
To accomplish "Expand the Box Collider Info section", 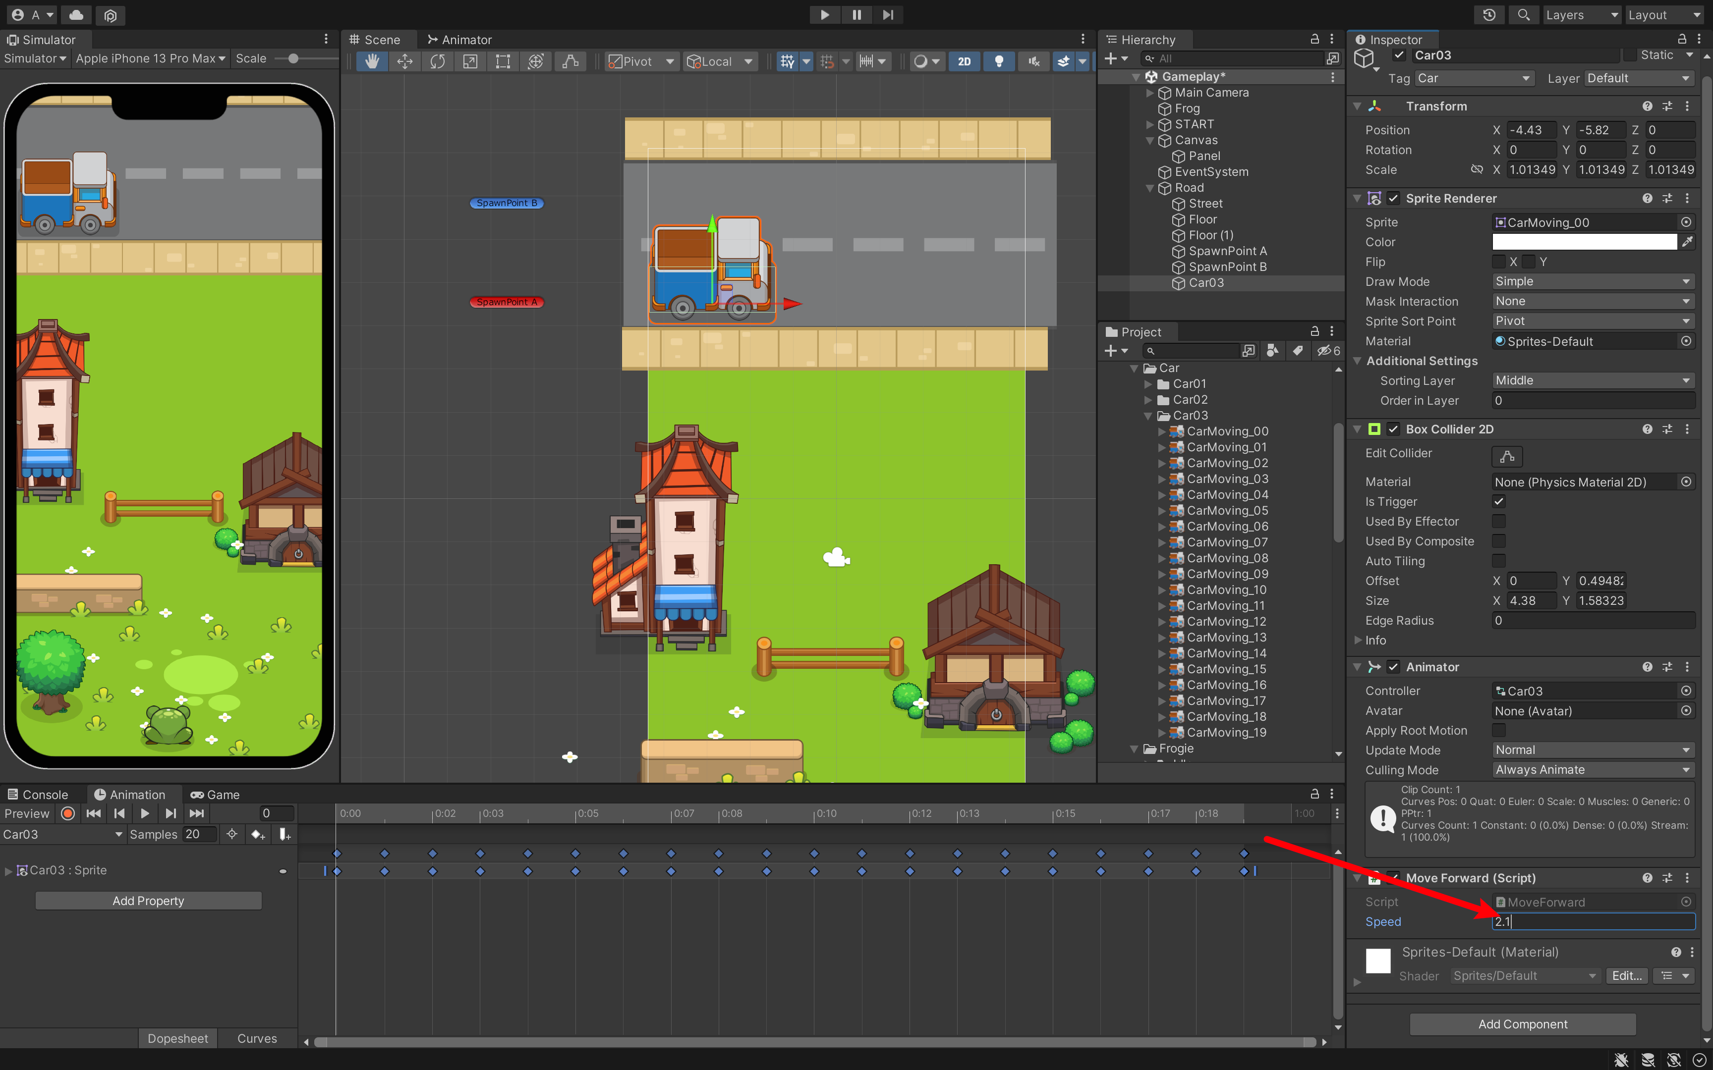I will pos(1359,641).
